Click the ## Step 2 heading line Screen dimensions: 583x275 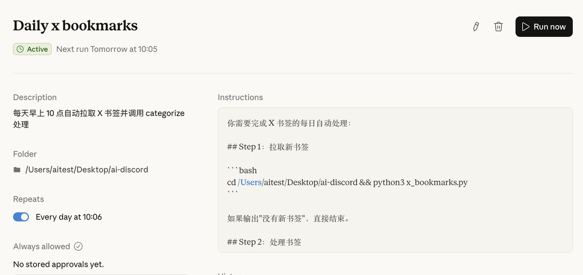(x=264, y=242)
